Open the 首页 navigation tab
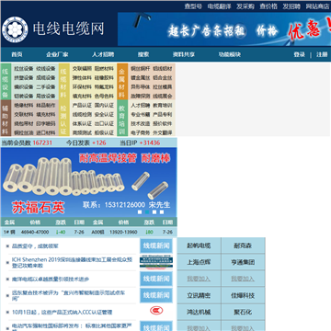 pyautogui.click(x=17, y=54)
